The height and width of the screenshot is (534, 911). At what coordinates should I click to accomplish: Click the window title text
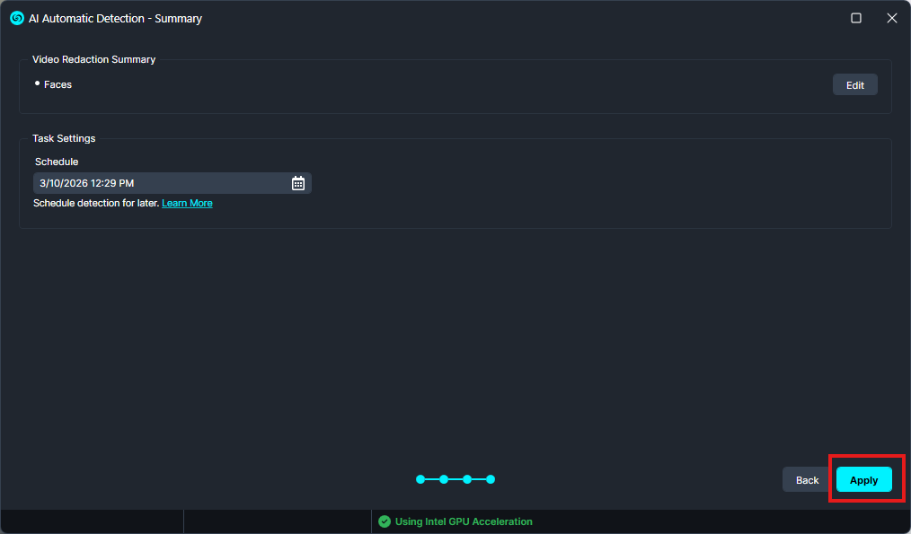point(115,18)
